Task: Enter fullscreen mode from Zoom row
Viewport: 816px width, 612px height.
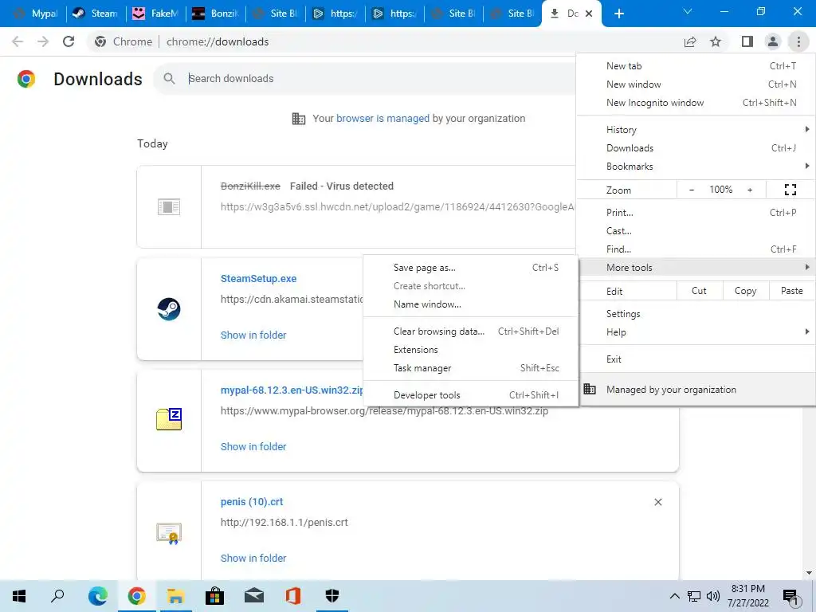Action: tap(790, 190)
